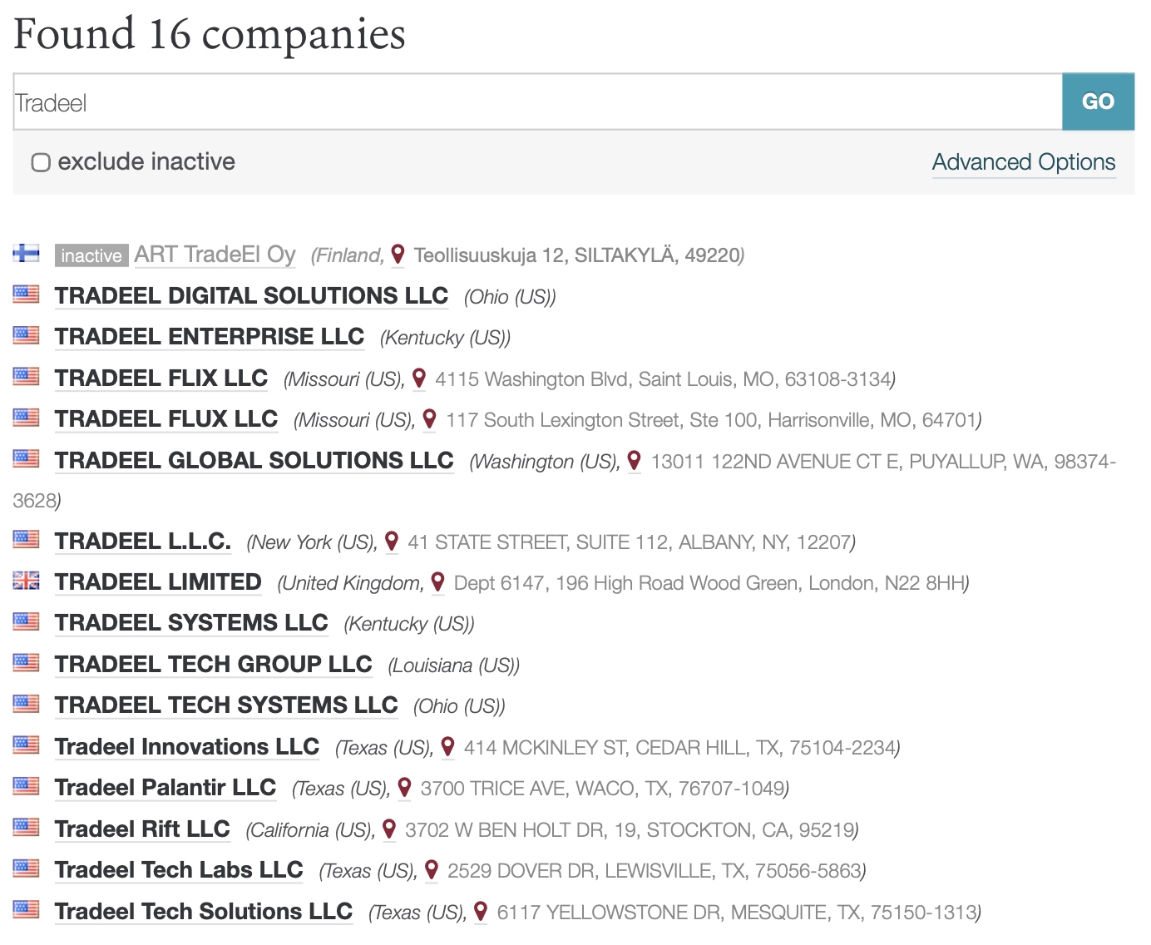Open TRADEEL DIGITAL SOLUTIONS LLC company page
Image resolution: width=1151 pixels, height=945 pixels.
click(251, 295)
